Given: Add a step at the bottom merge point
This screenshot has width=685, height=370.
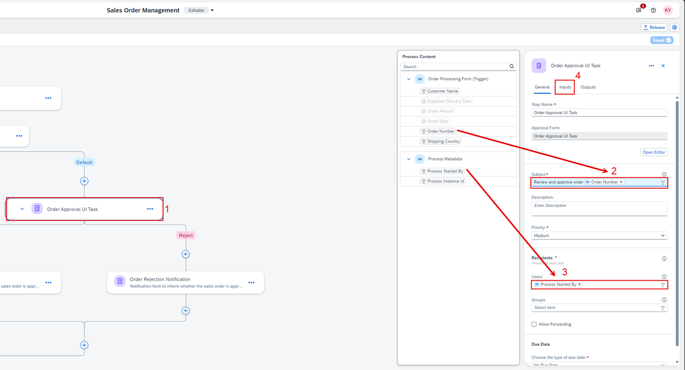Looking at the screenshot, I should pos(84,345).
